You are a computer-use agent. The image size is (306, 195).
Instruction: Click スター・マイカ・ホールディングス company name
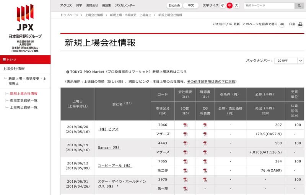coord(122,184)
